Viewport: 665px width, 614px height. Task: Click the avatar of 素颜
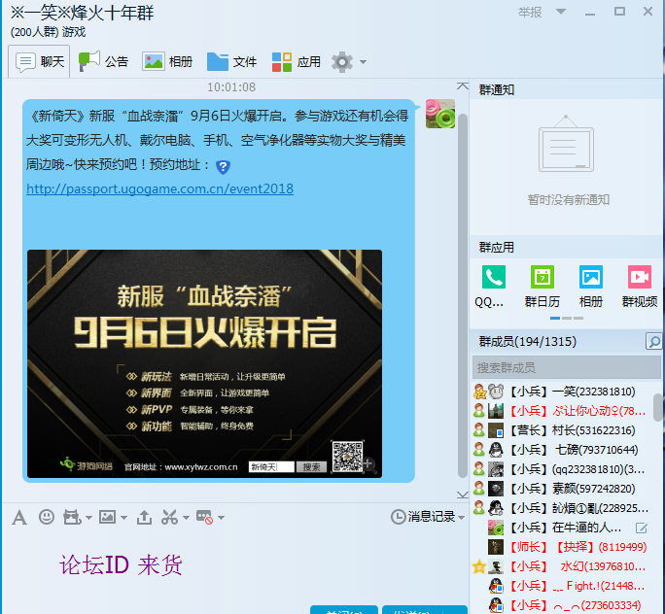(x=496, y=489)
